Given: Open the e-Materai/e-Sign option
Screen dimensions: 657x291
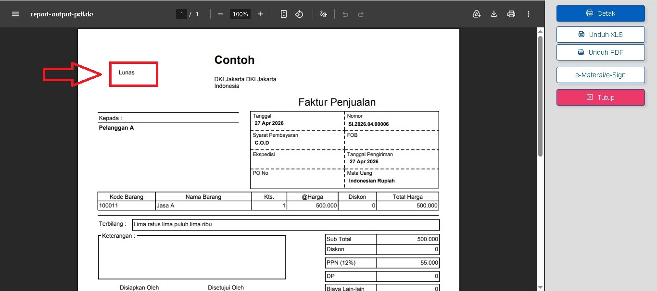Looking at the screenshot, I should pos(600,75).
